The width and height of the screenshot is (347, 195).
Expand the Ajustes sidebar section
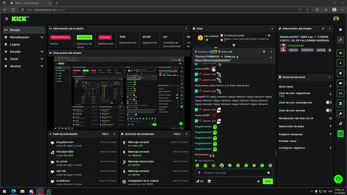click(x=42, y=66)
